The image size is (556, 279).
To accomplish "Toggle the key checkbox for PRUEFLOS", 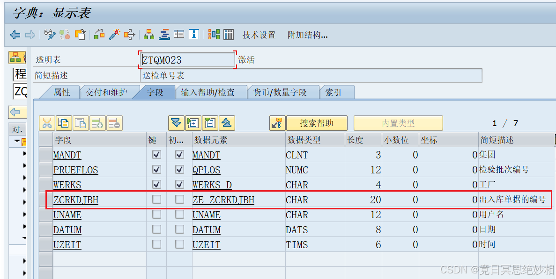I will point(156,169).
